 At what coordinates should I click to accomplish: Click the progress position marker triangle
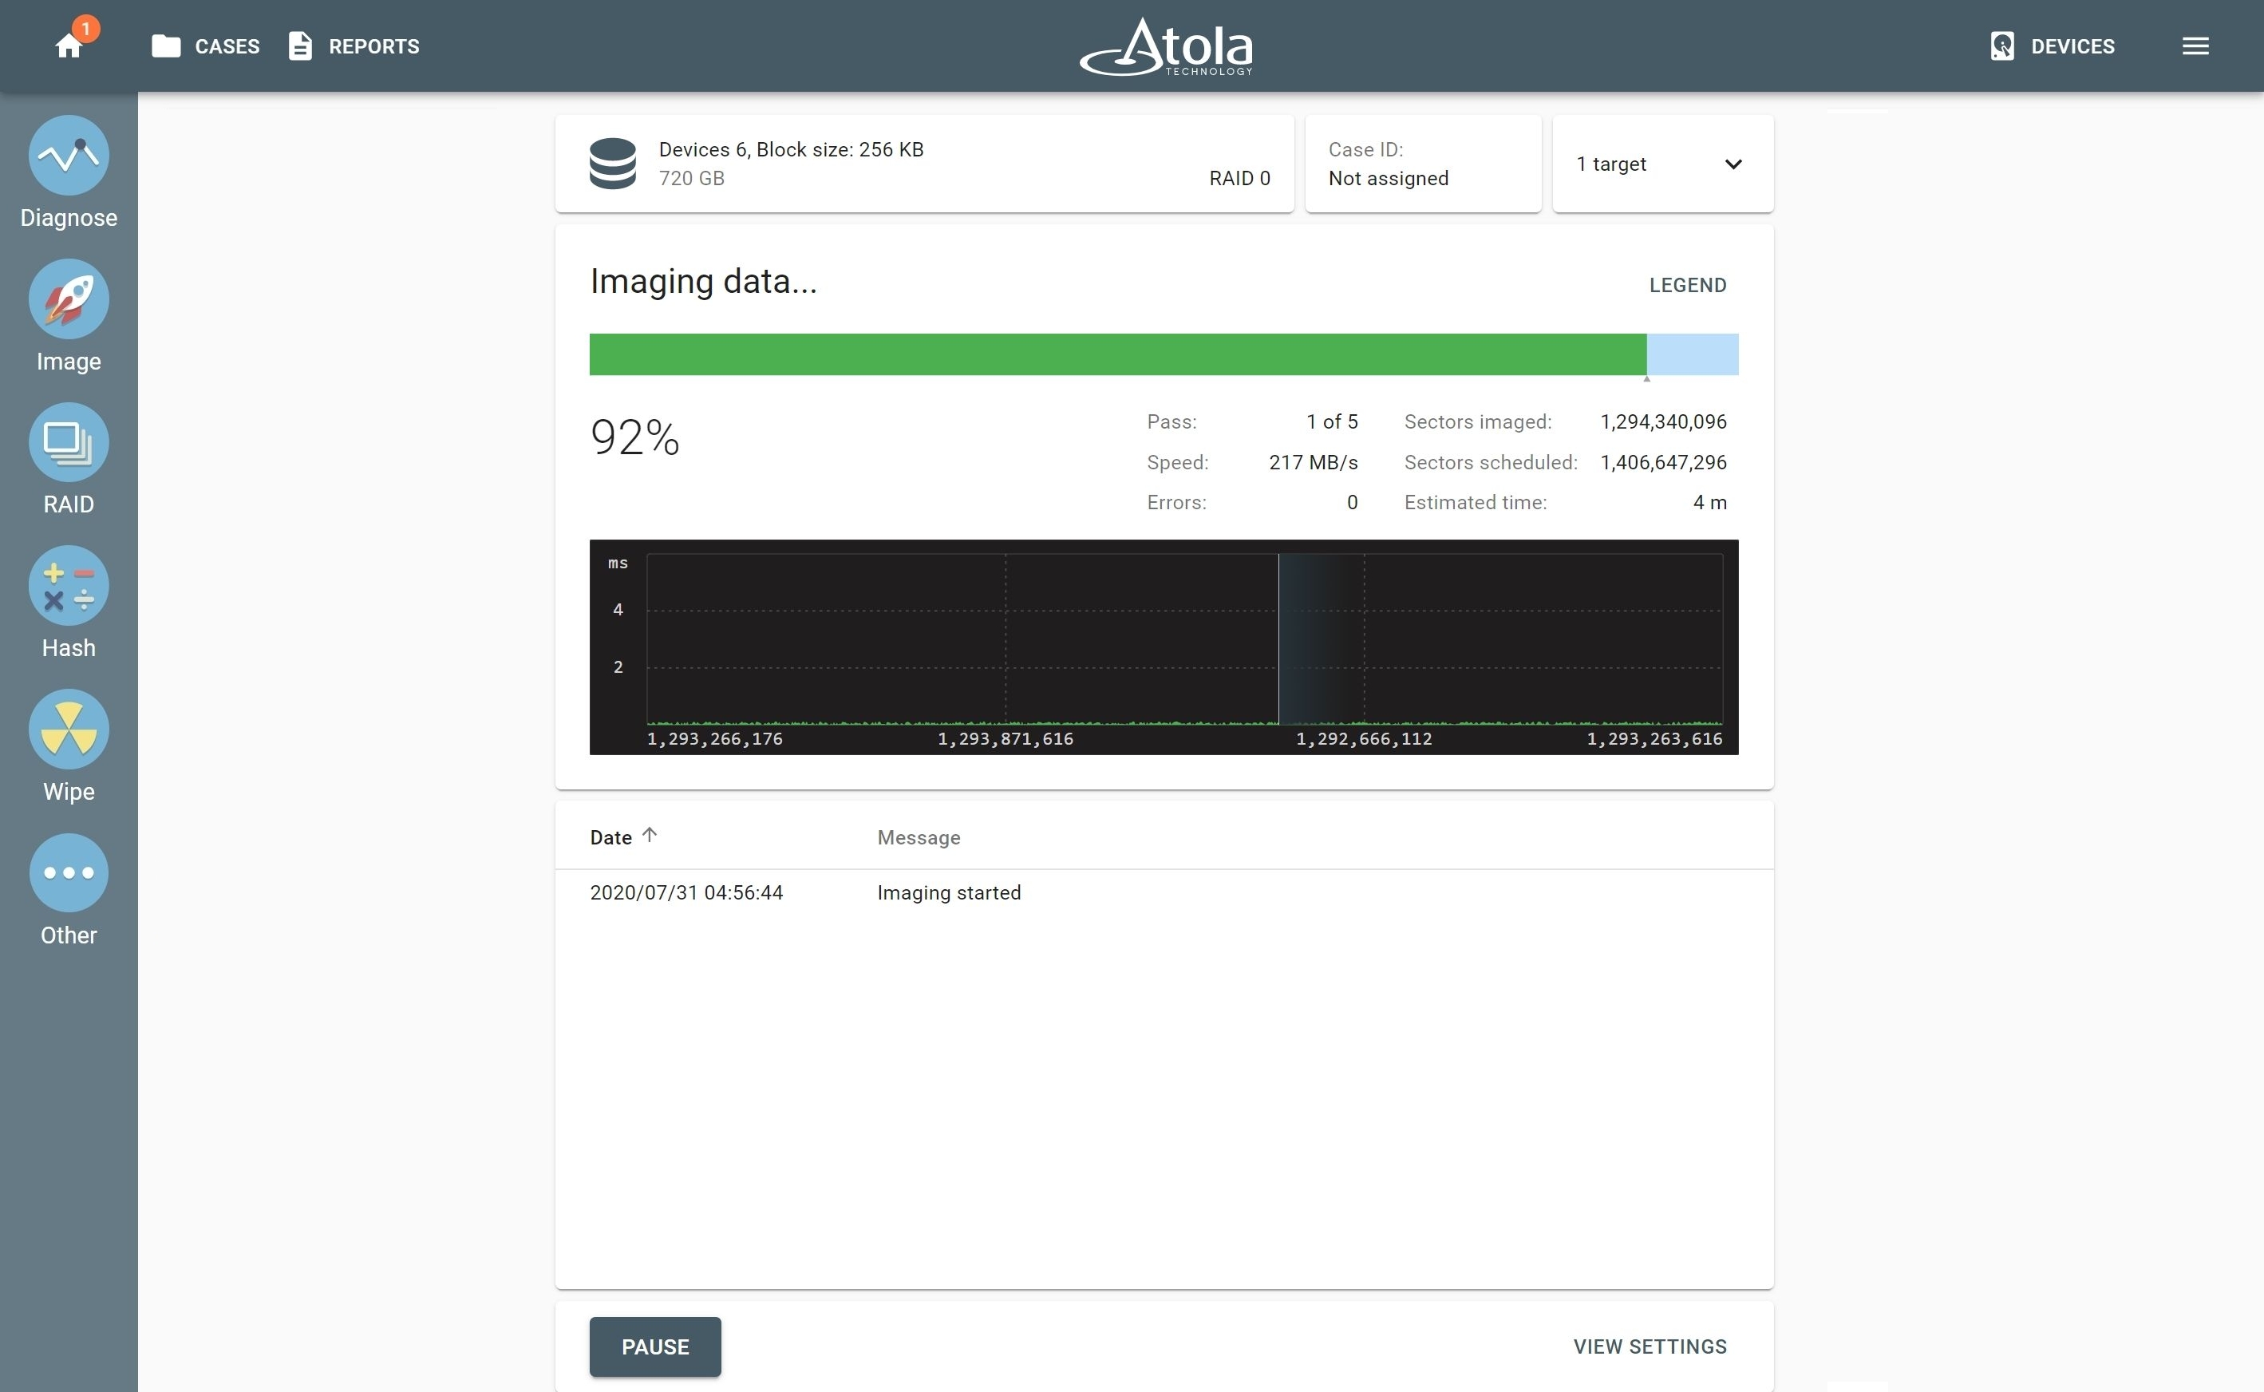(x=1646, y=378)
